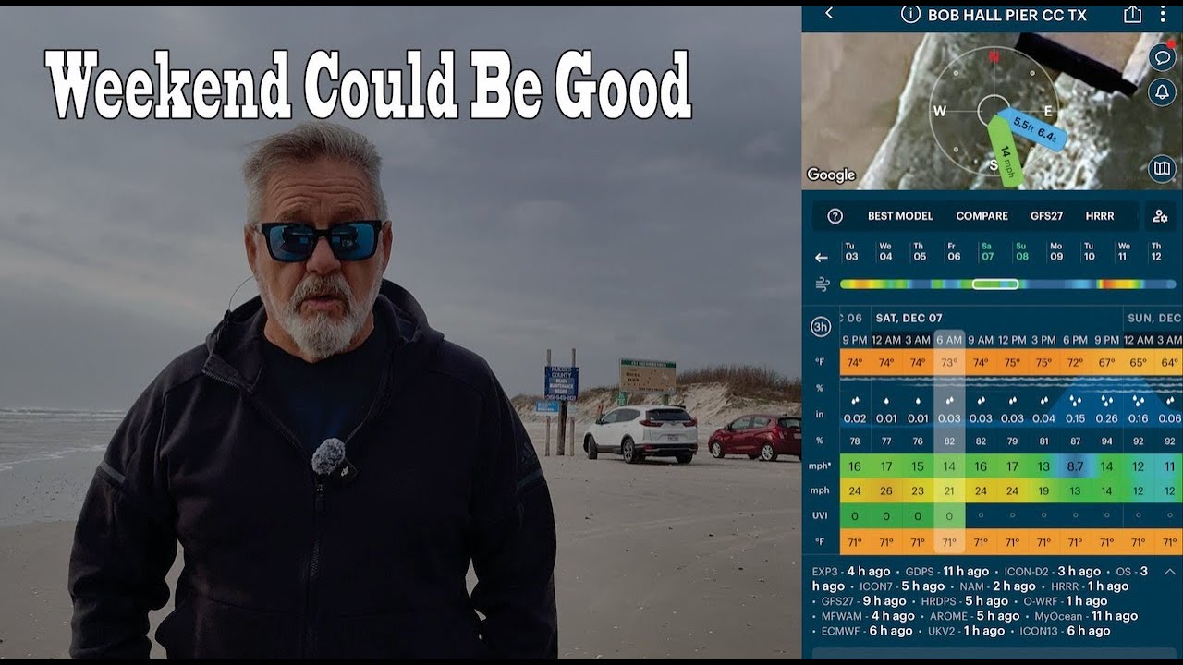Tap the wind icon next to the color bar
This screenshot has height=665, width=1183.
point(822,284)
